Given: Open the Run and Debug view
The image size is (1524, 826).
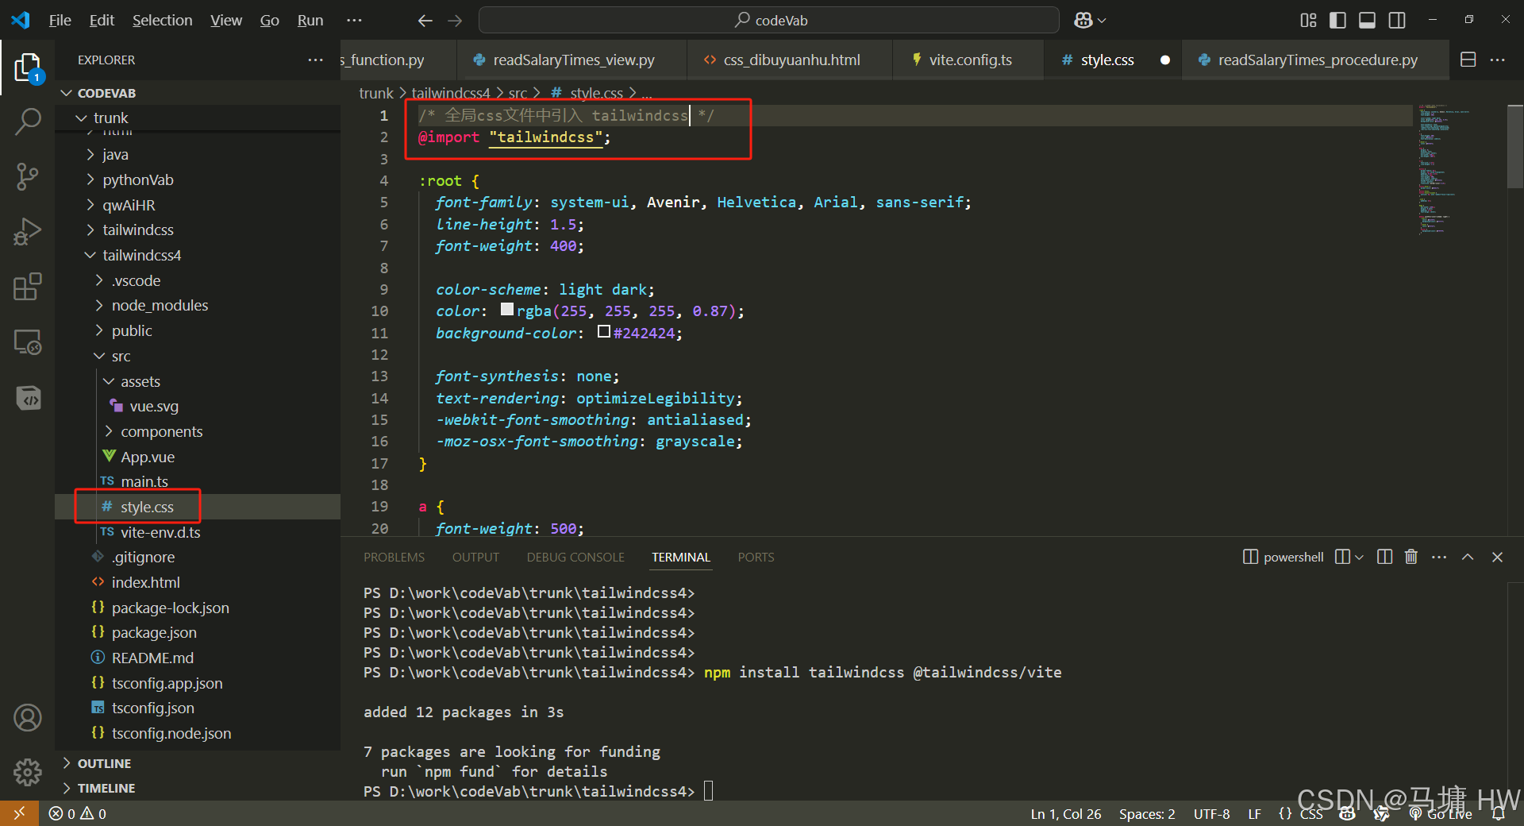Looking at the screenshot, I should click(28, 231).
